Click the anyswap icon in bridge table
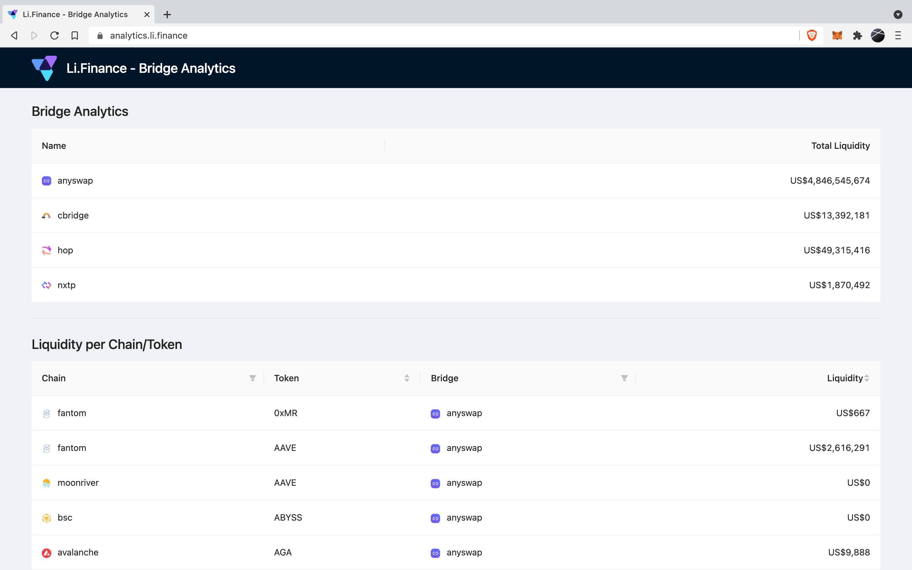912x570 pixels. (x=46, y=181)
